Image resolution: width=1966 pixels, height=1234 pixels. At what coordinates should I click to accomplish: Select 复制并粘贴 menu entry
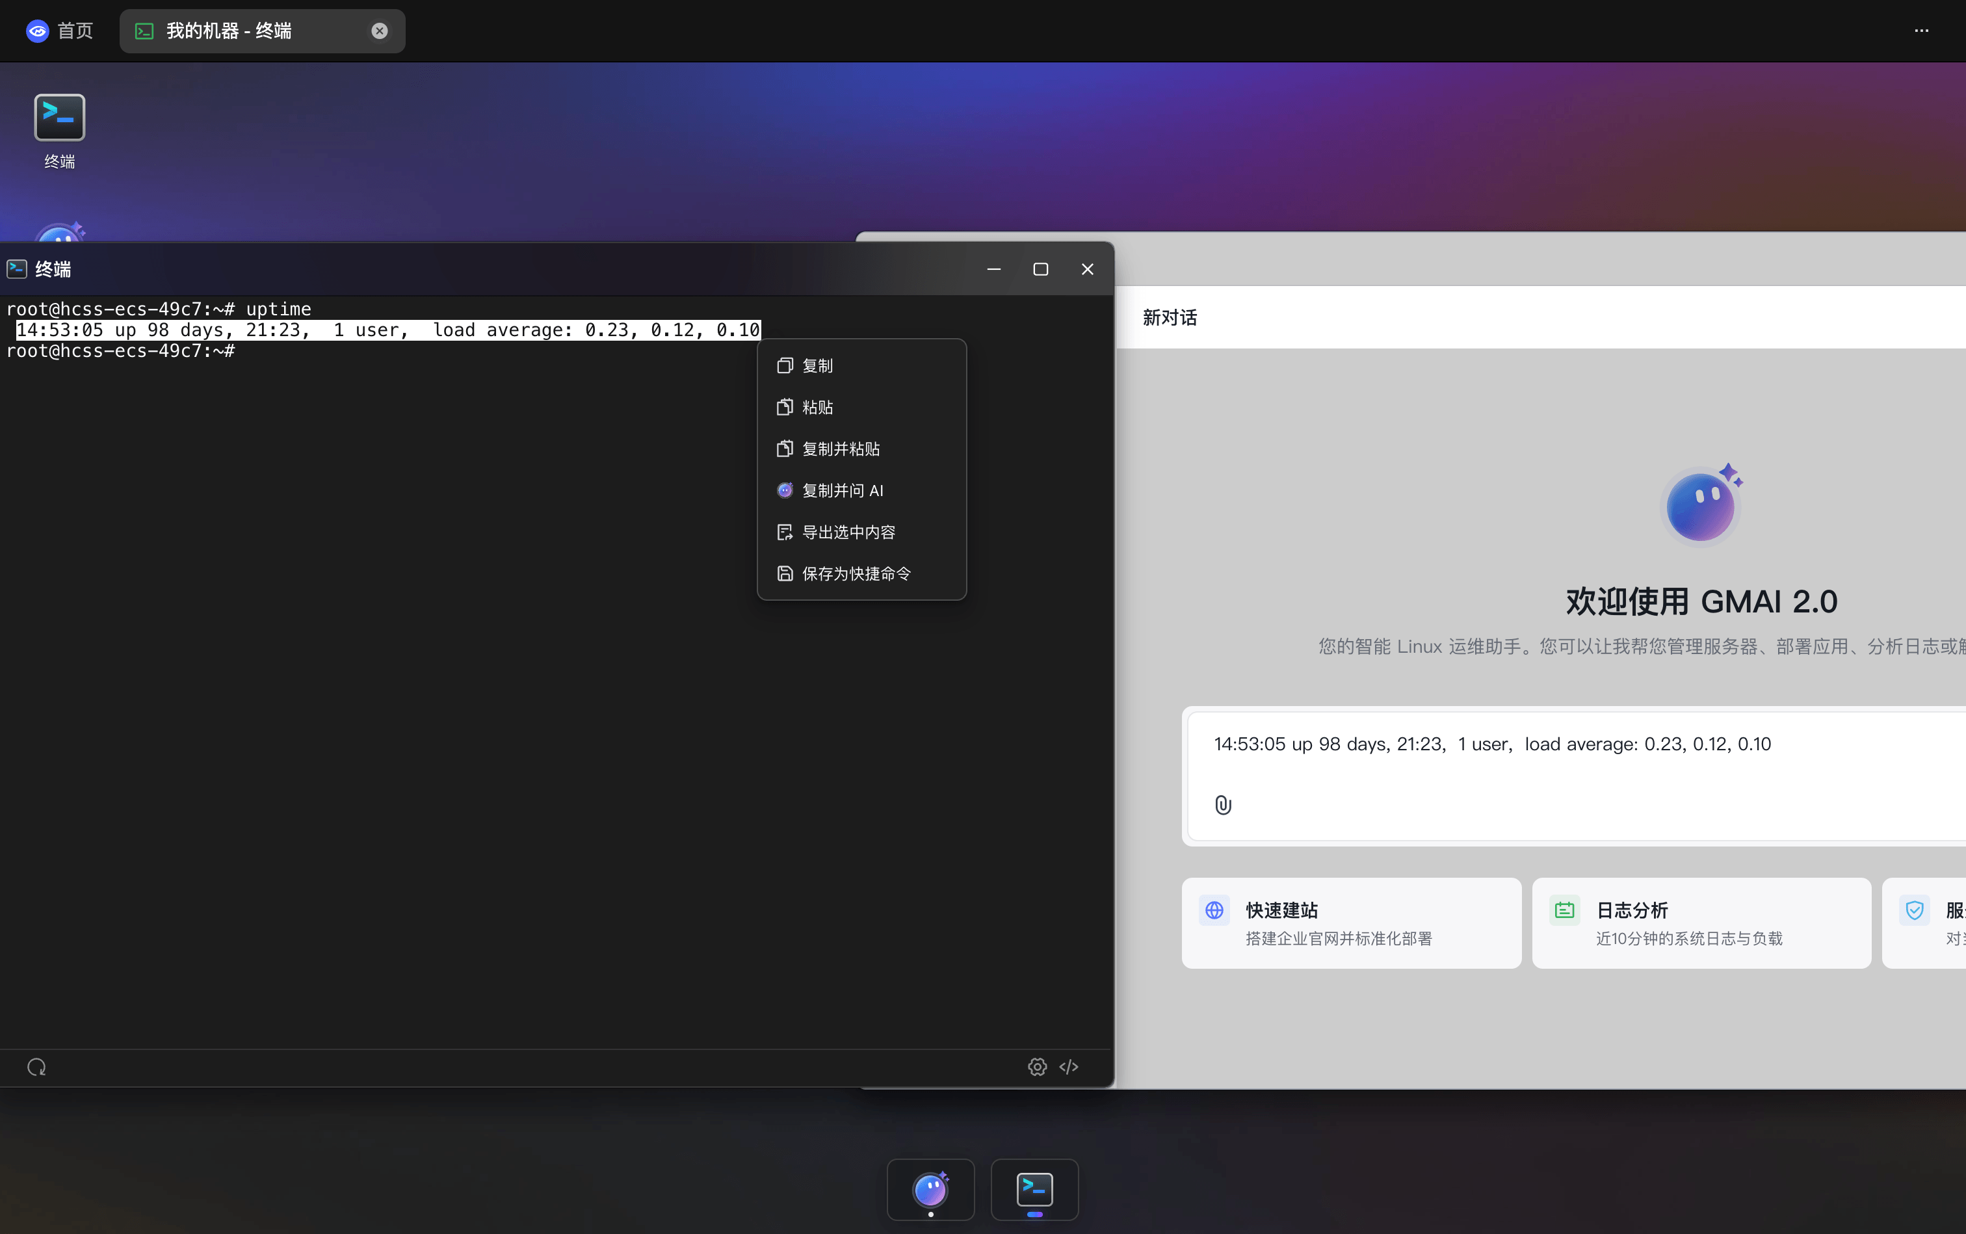(862, 449)
